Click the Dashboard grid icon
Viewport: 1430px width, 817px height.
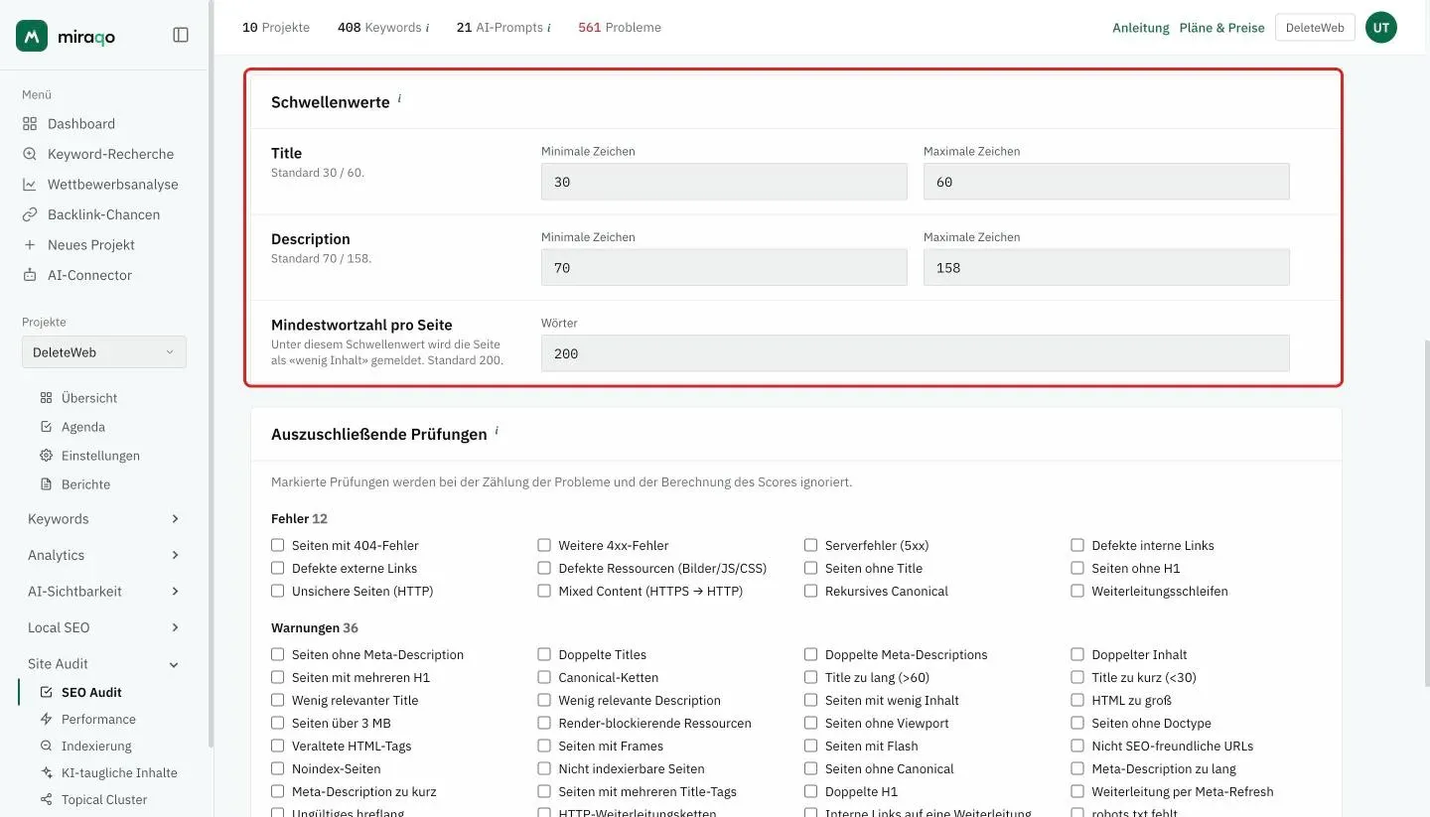tap(30, 124)
